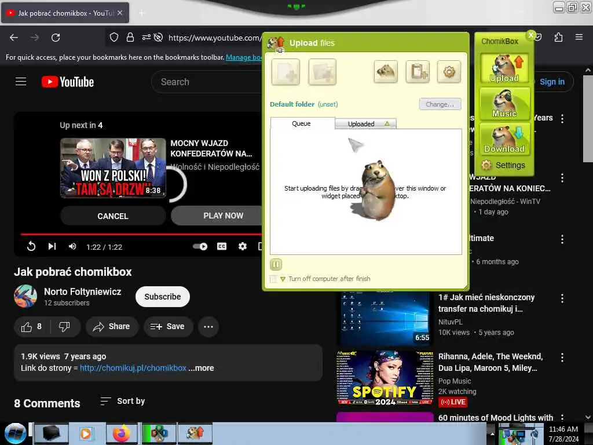This screenshot has width=593, height=445.
Task: Open the Spotify 2024 live thumbnail
Action: point(385,378)
